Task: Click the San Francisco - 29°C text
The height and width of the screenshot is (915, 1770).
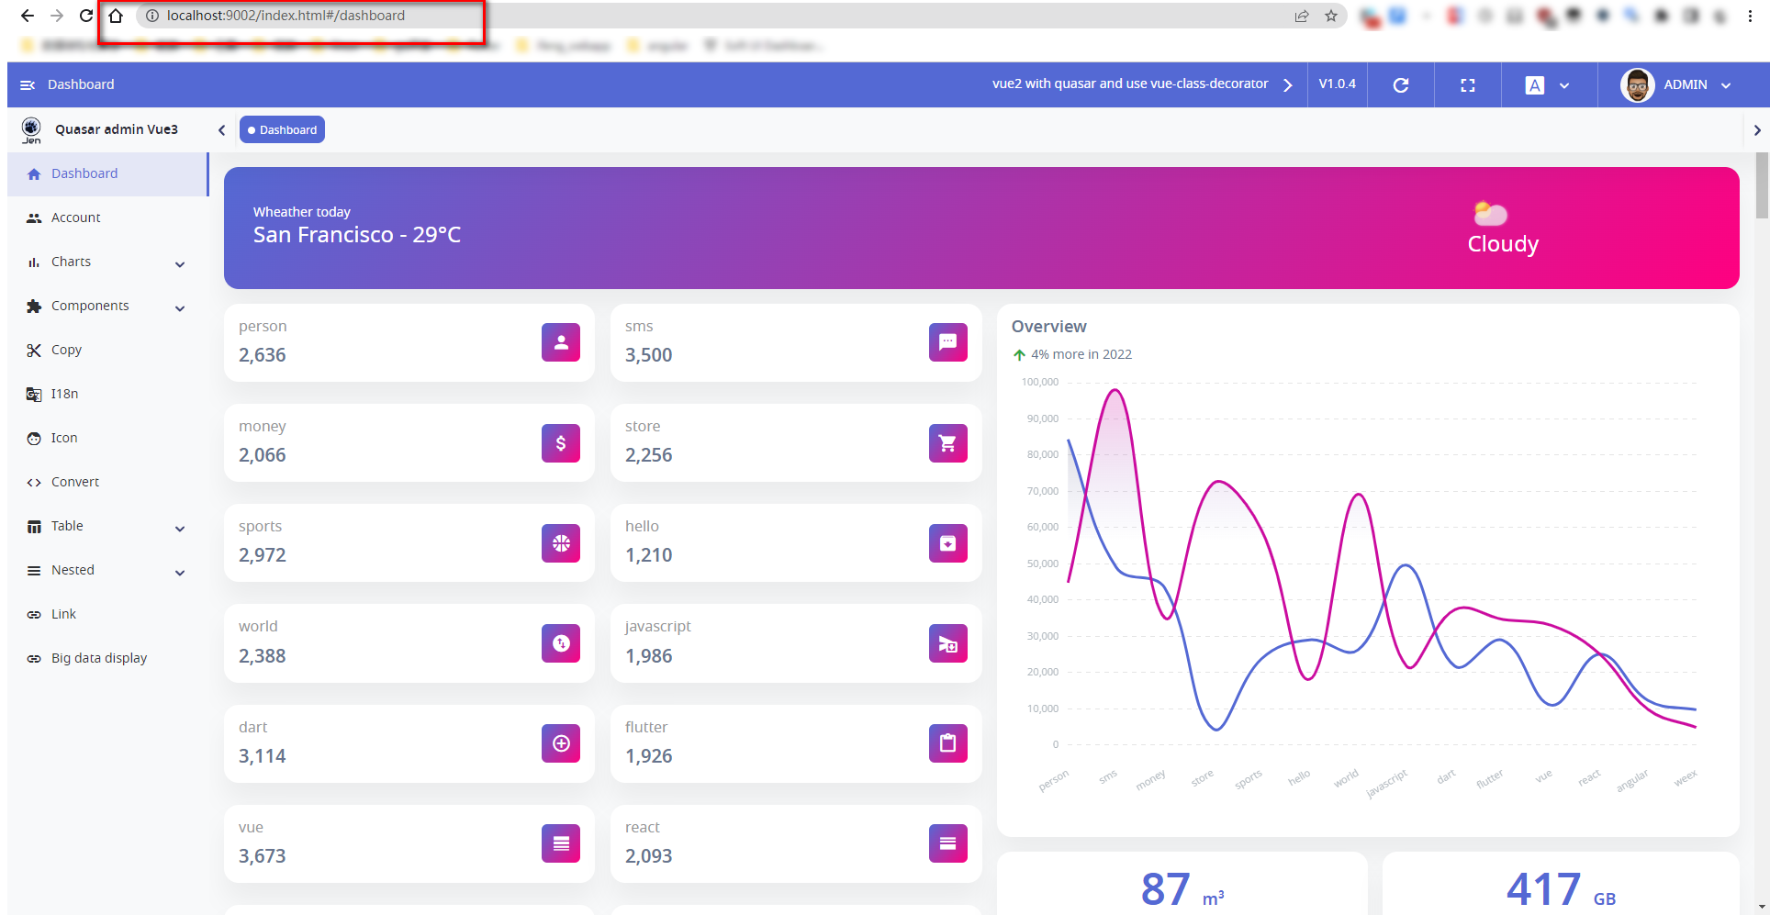Action: [x=357, y=235]
